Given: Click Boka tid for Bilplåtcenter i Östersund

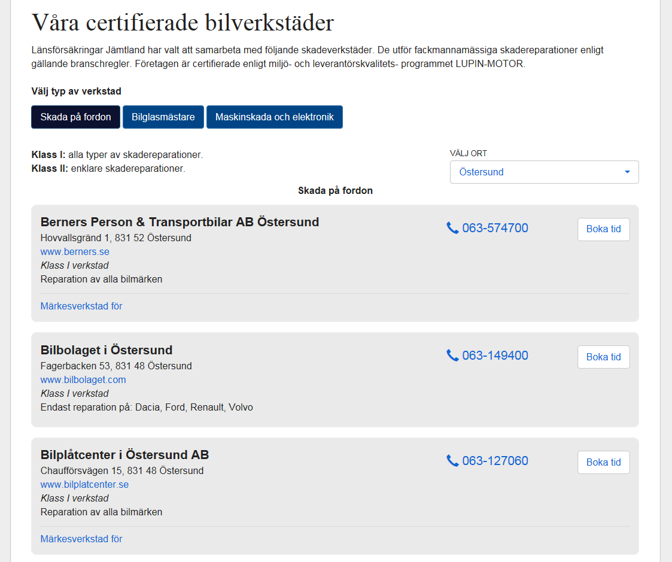Looking at the screenshot, I should (603, 463).
